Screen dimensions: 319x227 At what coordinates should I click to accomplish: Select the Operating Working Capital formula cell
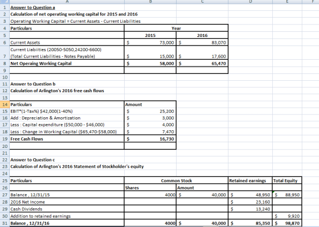[67, 21]
